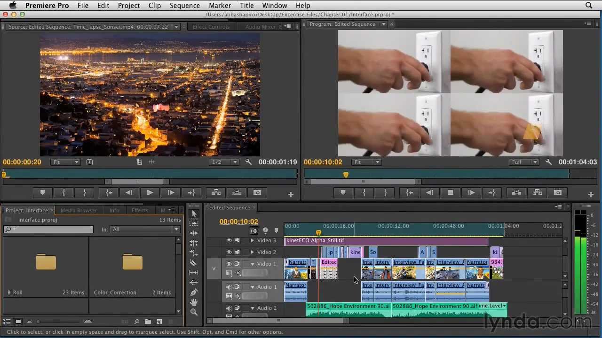Collapse the Video 1 track
This screenshot has width=602, height=338.
(252, 264)
